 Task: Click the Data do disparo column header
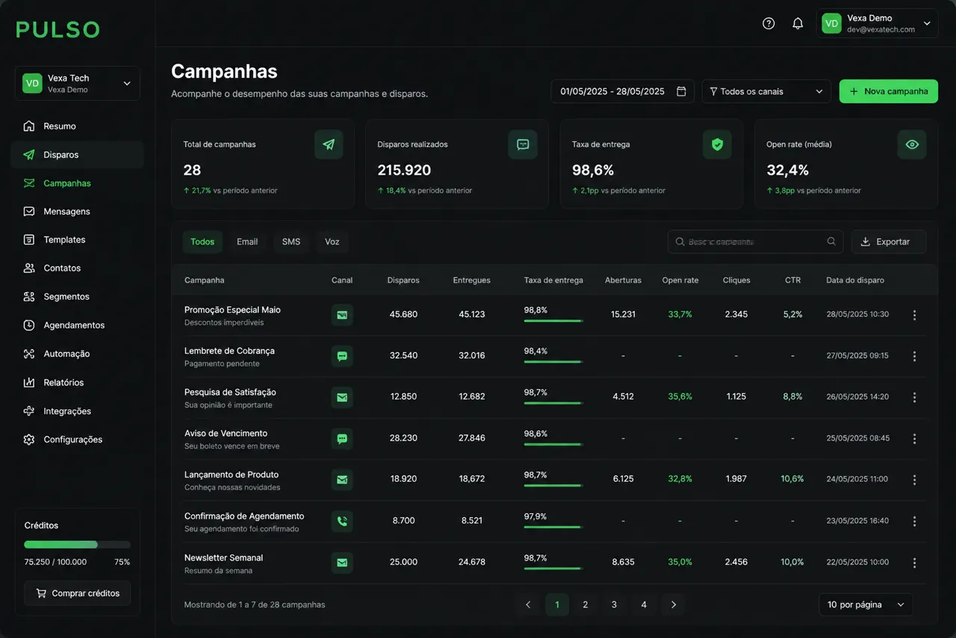coord(855,280)
